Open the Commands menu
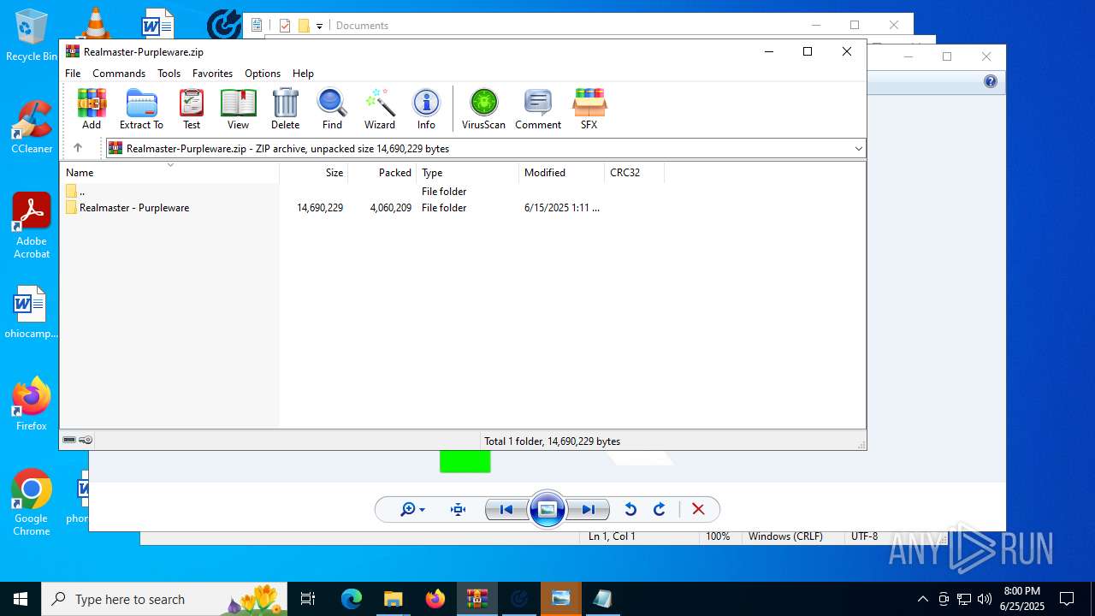This screenshot has width=1095, height=616. 119,74
